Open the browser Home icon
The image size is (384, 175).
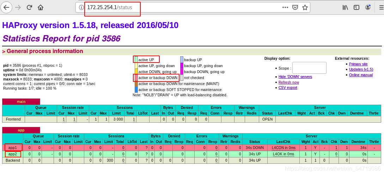tap(41, 8)
